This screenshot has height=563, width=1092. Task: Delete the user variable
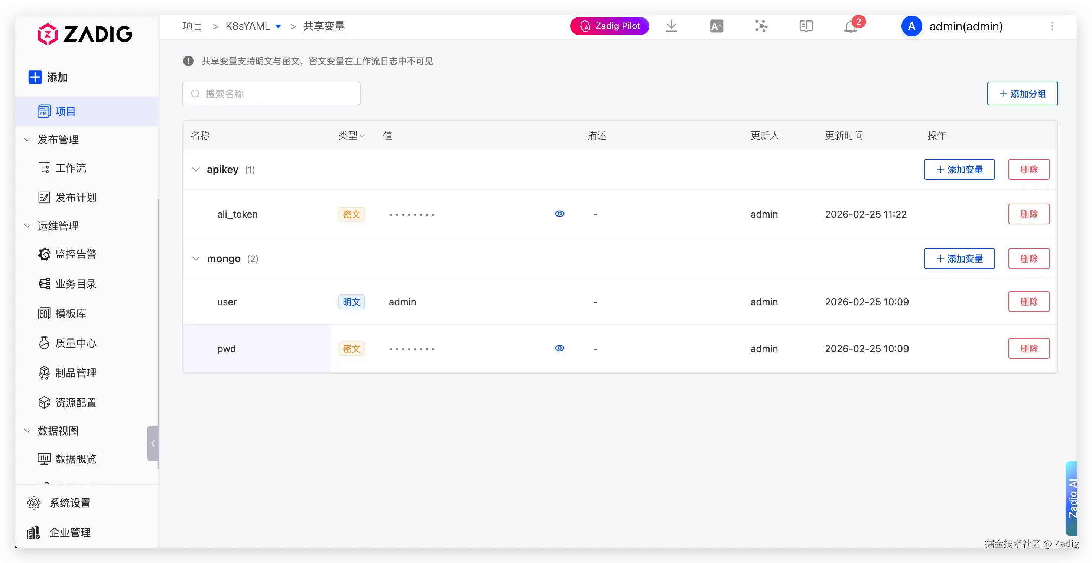pyautogui.click(x=1029, y=302)
